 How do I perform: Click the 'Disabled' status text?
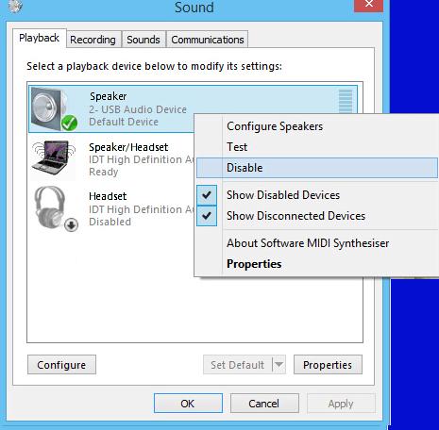110,222
